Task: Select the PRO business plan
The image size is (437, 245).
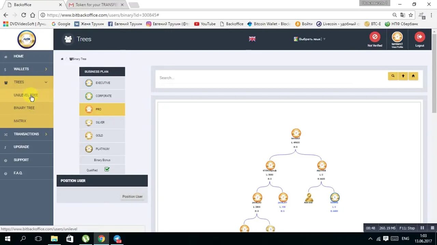Action: [x=102, y=109]
